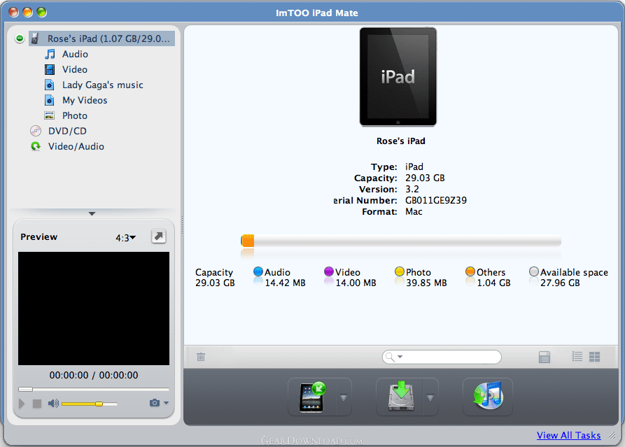Switch to thumbnail grid view
The width and height of the screenshot is (625, 447).
click(x=594, y=357)
